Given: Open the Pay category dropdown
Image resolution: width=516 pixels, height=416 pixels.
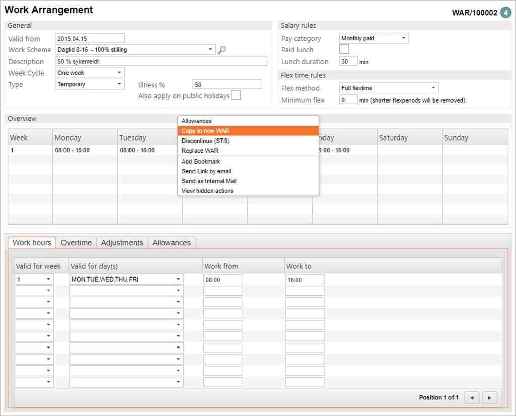Looking at the screenshot, I should tap(403, 38).
